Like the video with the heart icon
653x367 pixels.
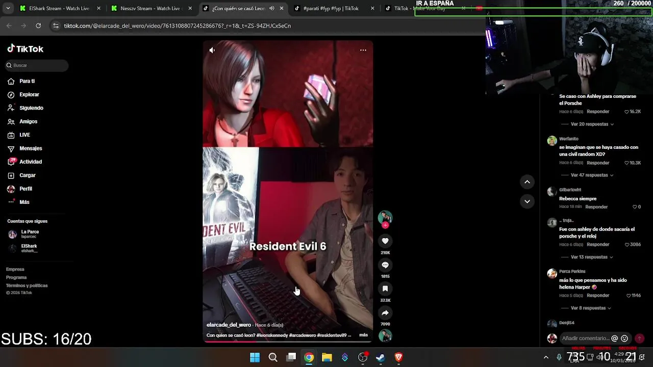click(x=385, y=241)
